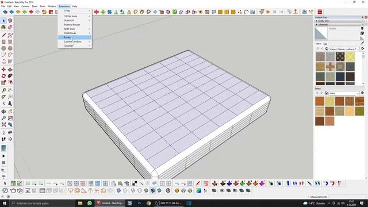Select the Rectangle tool
368x207 pixels.
click(3, 42)
